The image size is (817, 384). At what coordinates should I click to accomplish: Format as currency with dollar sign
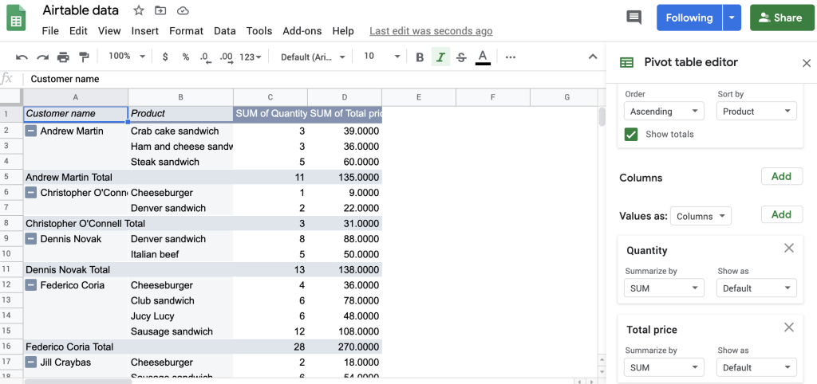165,57
